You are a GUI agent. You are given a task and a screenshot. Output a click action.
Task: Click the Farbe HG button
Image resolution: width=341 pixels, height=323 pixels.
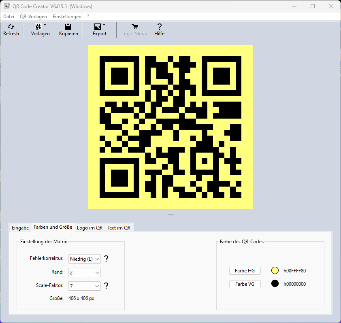click(x=245, y=271)
